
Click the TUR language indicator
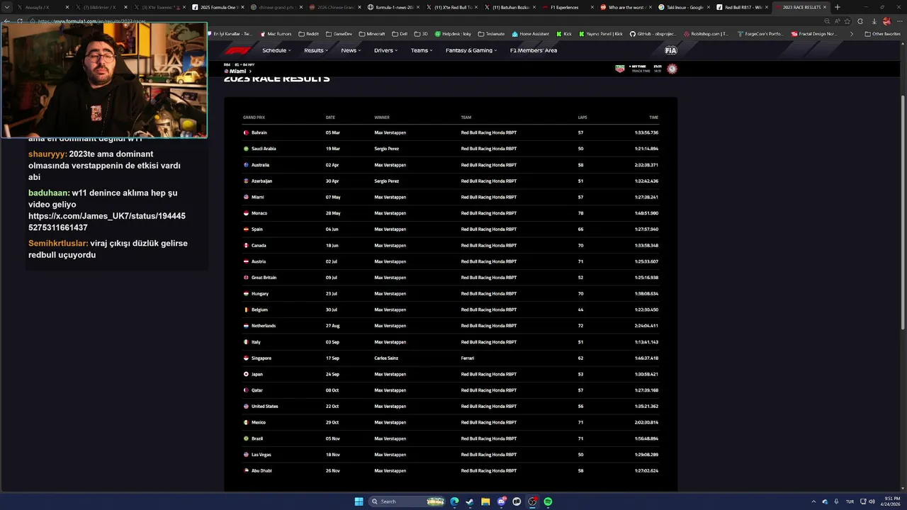pyautogui.click(x=850, y=501)
